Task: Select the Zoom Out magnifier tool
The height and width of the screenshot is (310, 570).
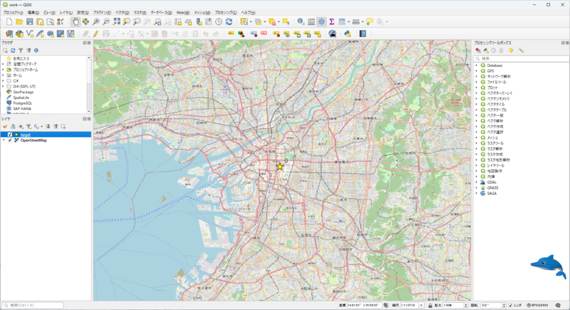Action: [x=106, y=22]
